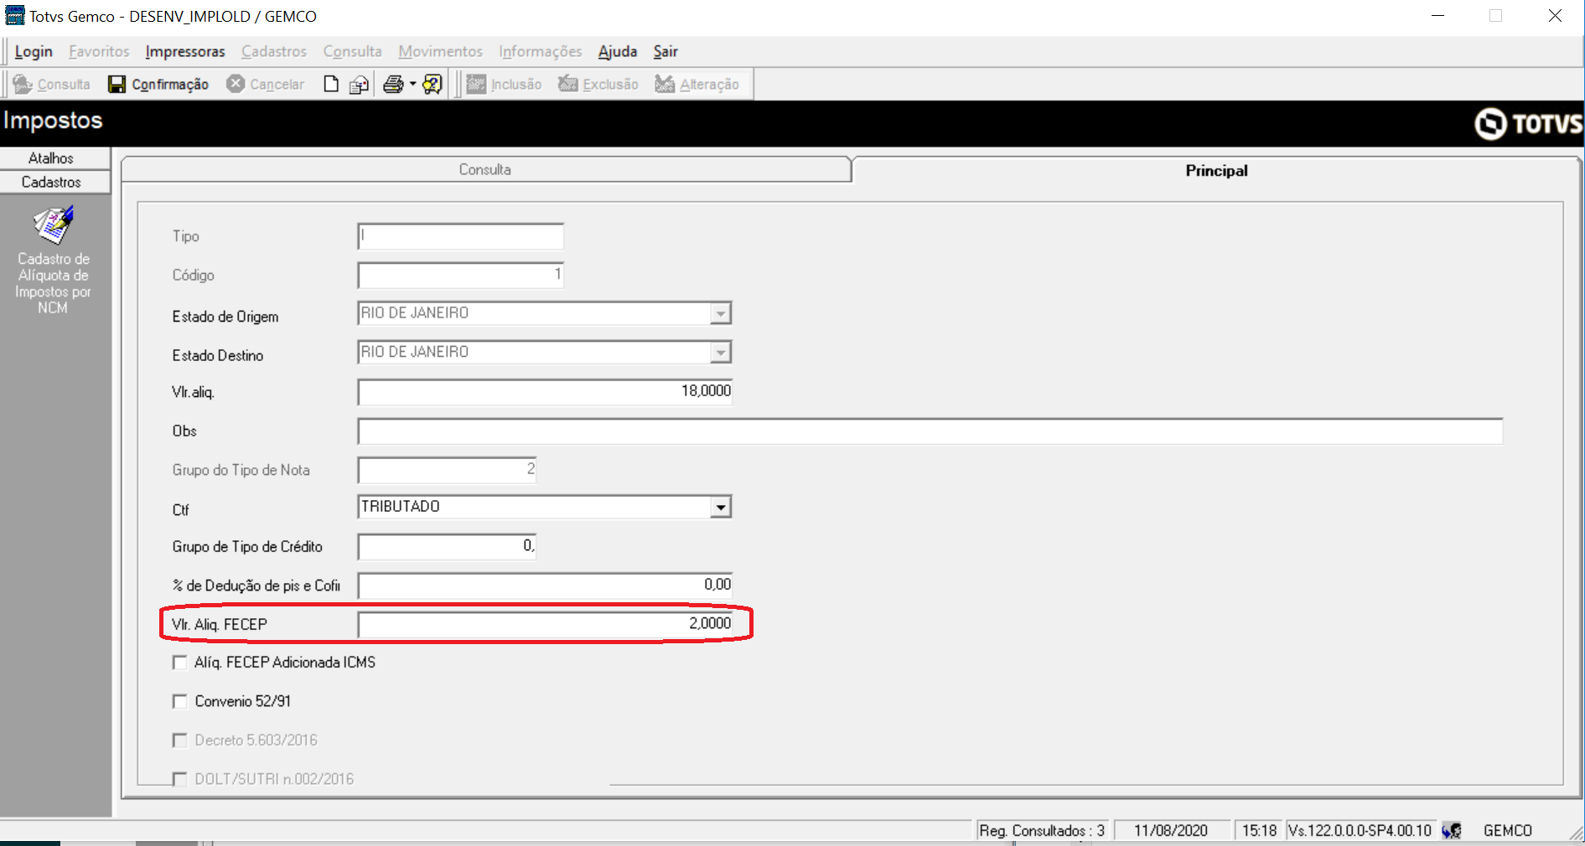Click the Exclusão toolbar button
1585x846 pixels.
(598, 84)
